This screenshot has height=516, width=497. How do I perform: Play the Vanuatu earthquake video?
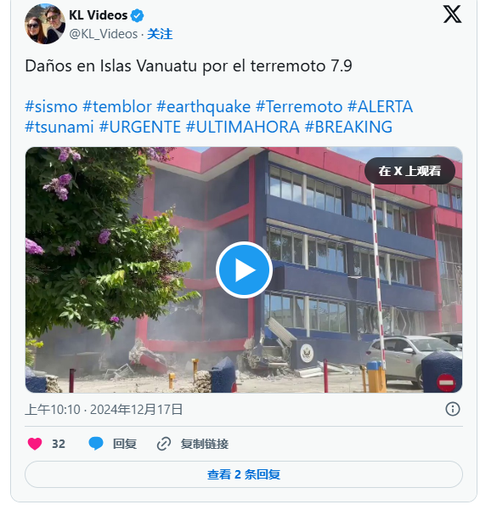(244, 269)
